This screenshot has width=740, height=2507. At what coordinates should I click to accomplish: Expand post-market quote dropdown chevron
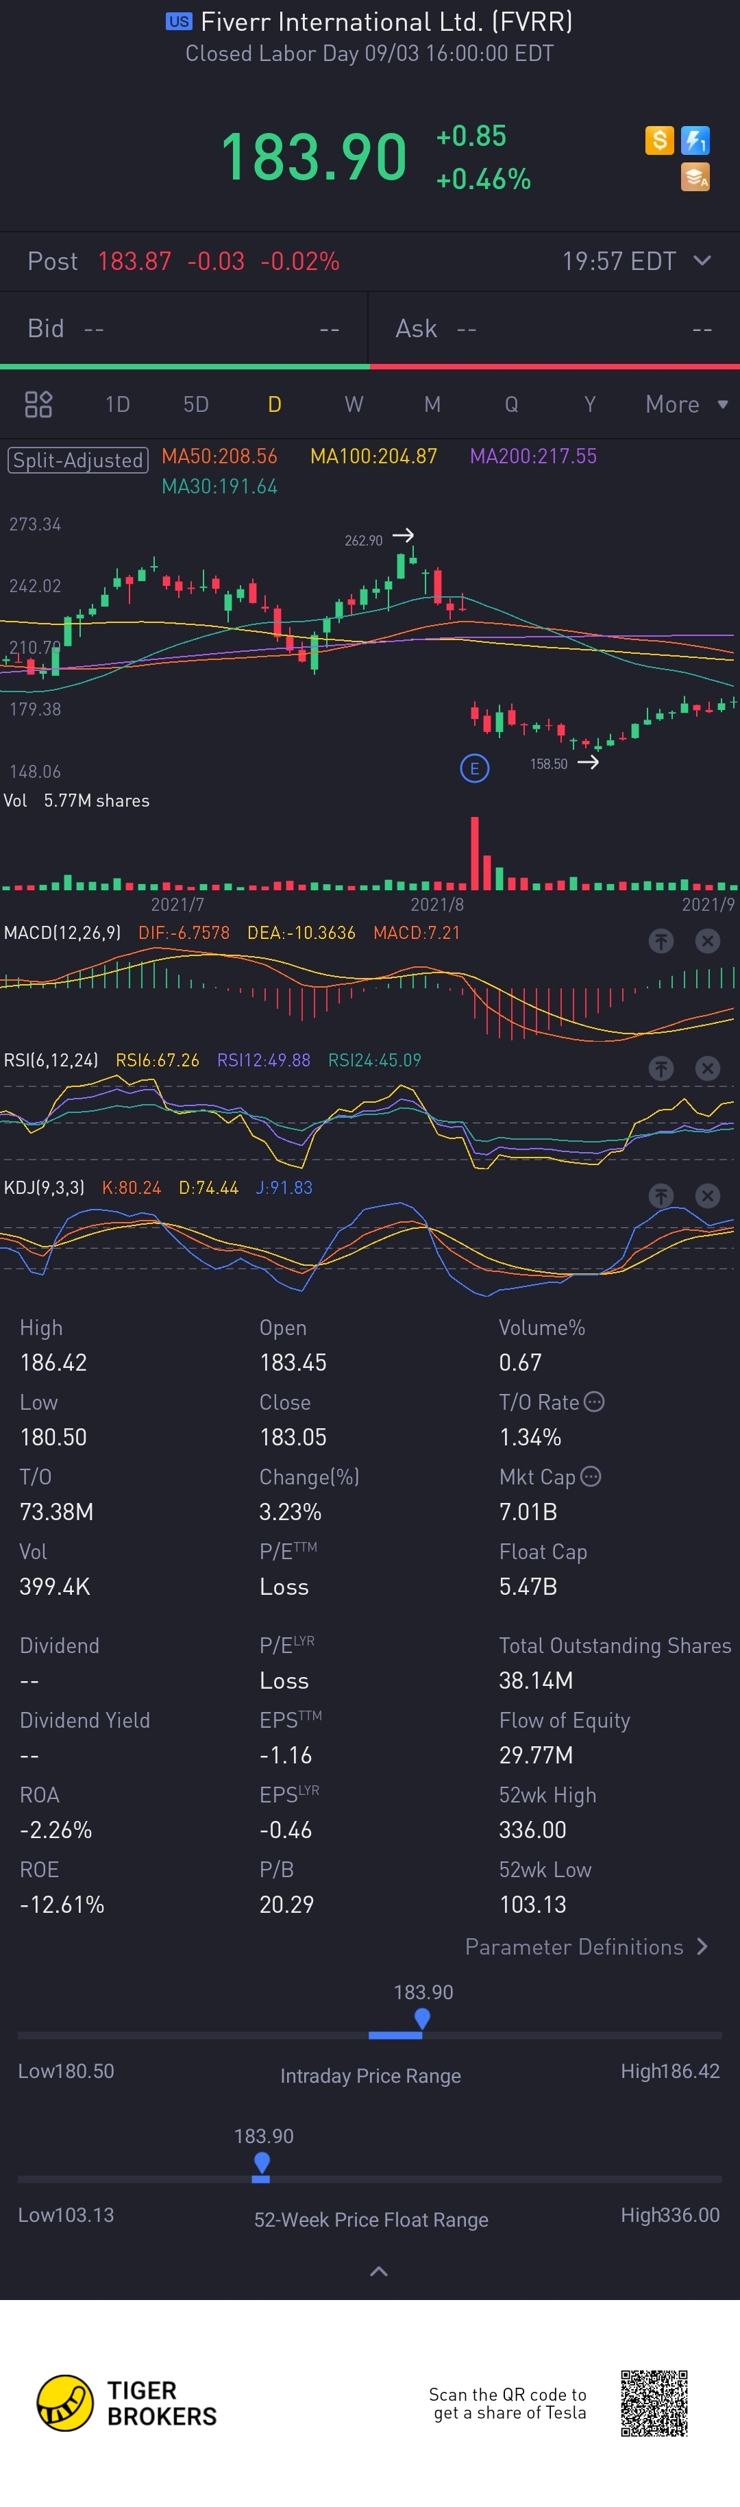(702, 261)
